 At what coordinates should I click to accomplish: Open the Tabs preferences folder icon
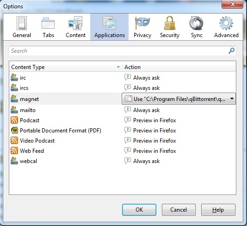[48, 23]
